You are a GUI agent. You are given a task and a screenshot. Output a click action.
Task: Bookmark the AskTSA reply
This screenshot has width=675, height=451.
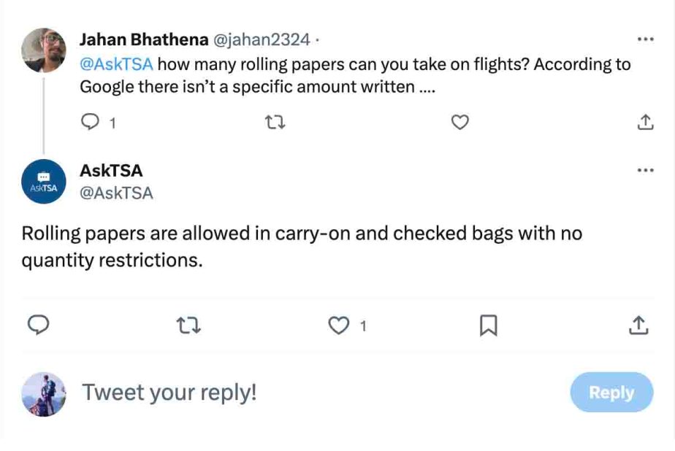[488, 325]
